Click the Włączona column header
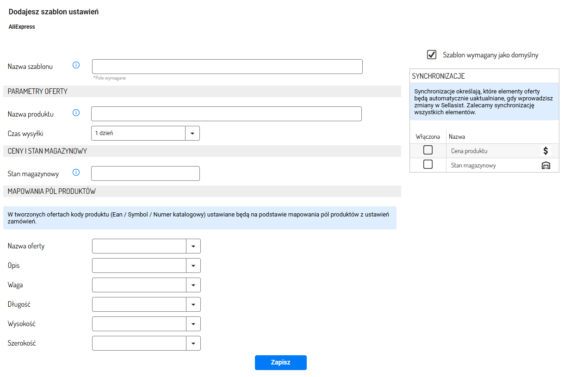This screenshot has width=564, height=377. click(428, 137)
